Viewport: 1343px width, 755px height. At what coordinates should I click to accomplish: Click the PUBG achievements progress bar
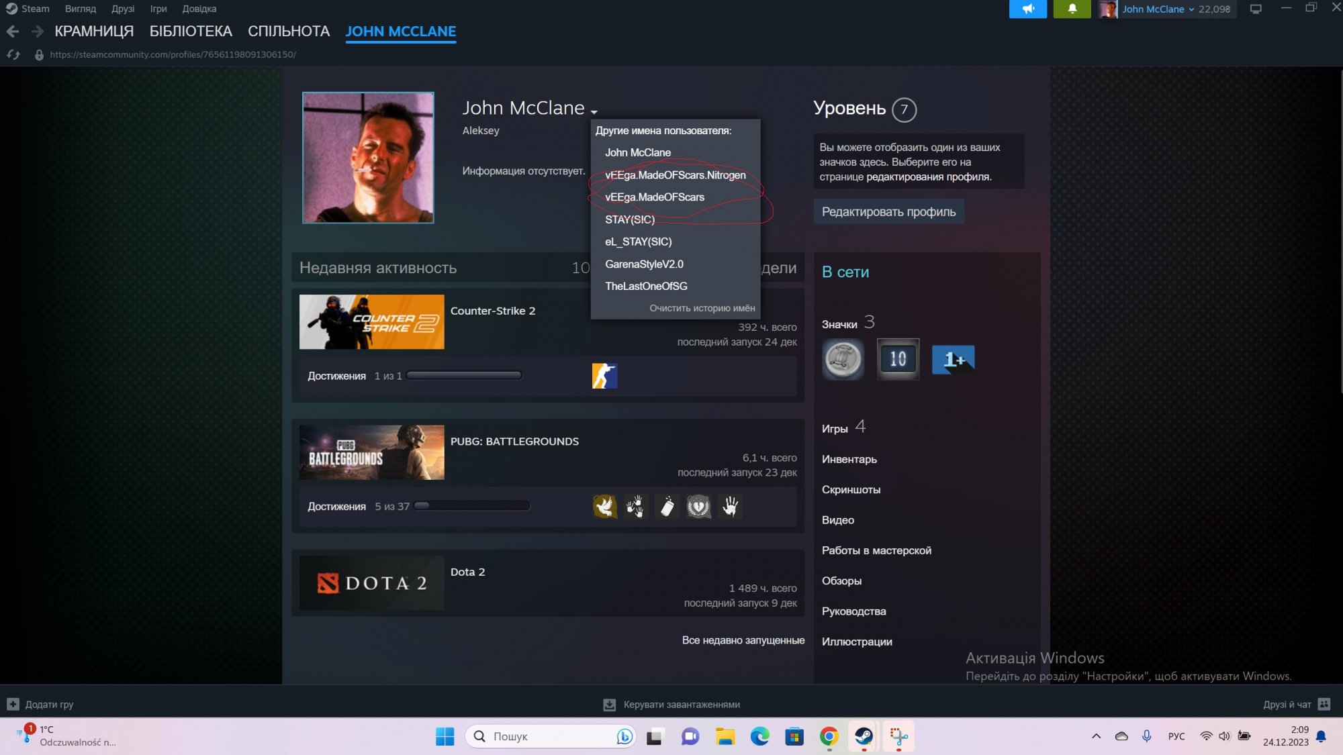pyautogui.click(x=472, y=506)
